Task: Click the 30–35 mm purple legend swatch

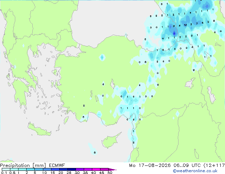Action: [x=79, y=169]
